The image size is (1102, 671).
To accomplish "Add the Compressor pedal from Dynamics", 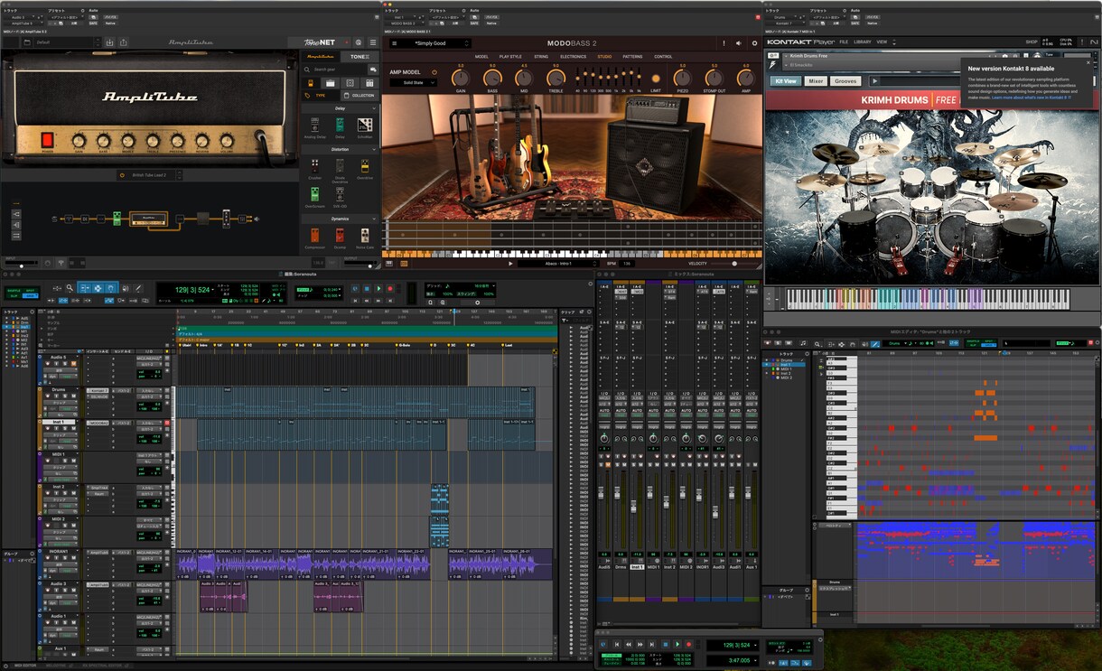I will pyautogui.click(x=314, y=235).
